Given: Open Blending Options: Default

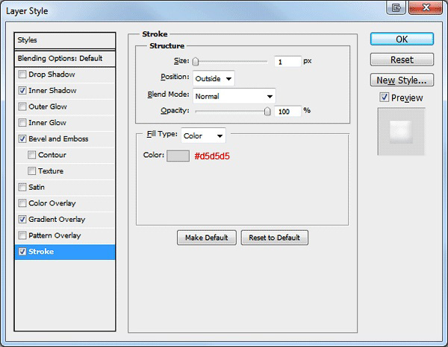Looking at the screenshot, I should [65, 59].
